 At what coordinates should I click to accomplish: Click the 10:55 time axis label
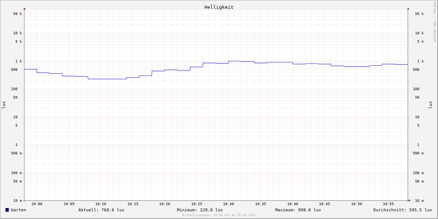(388, 204)
